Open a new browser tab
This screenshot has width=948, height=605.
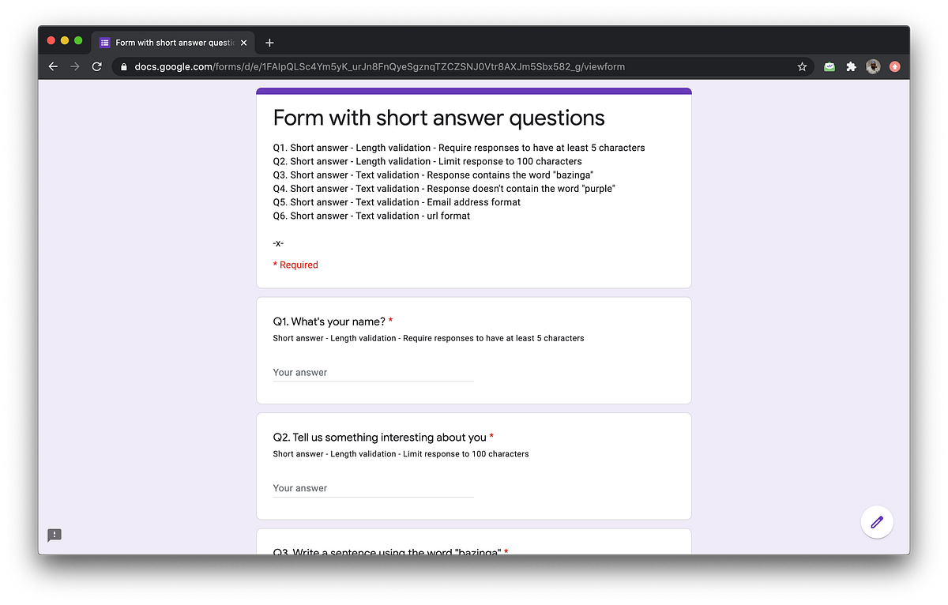tap(270, 43)
